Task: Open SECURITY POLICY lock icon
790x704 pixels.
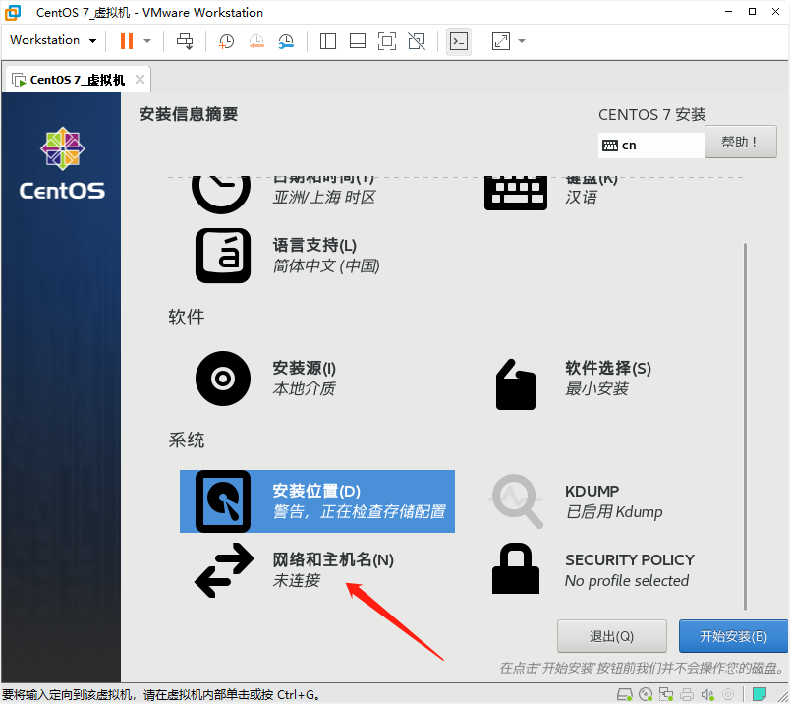Action: tap(516, 568)
